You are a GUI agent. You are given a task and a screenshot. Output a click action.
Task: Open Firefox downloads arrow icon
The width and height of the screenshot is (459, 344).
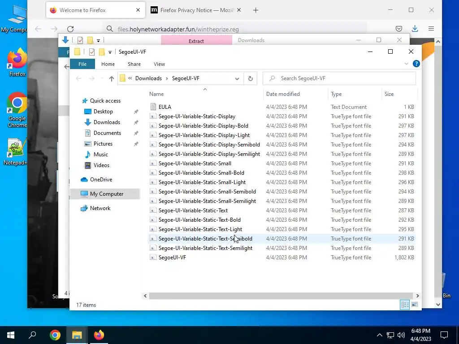point(415,29)
